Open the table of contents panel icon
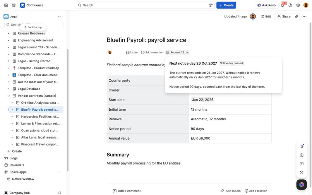The width and height of the screenshot is (312, 195). click(302, 147)
